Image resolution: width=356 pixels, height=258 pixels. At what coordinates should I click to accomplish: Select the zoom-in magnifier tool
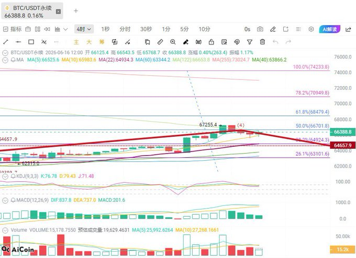pos(173,42)
